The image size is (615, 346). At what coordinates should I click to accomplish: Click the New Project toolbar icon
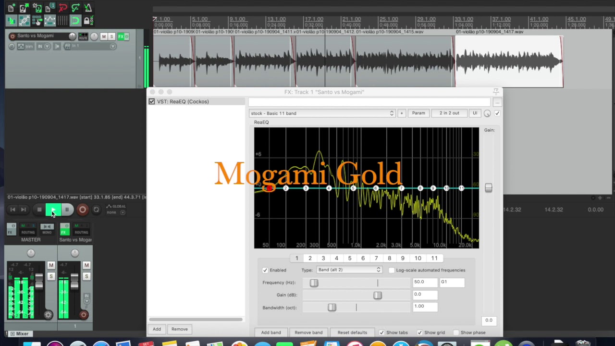tap(12, 8)
